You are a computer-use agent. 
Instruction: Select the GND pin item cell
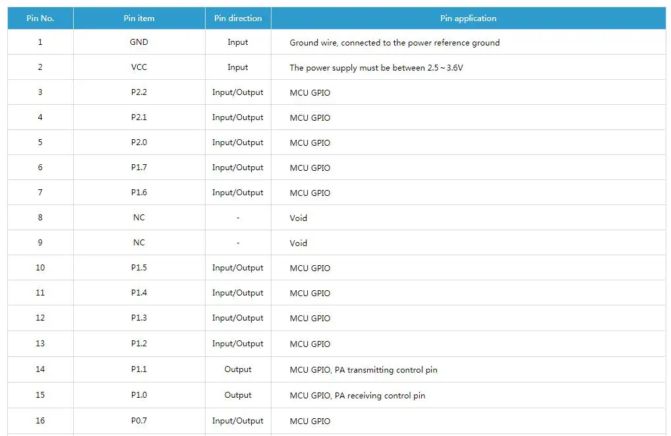point(139,42)
